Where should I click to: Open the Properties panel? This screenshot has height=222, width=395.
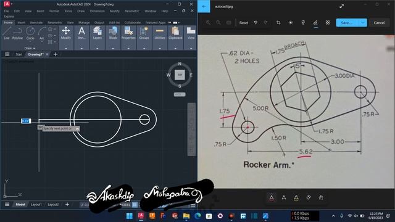click(128, 33)
